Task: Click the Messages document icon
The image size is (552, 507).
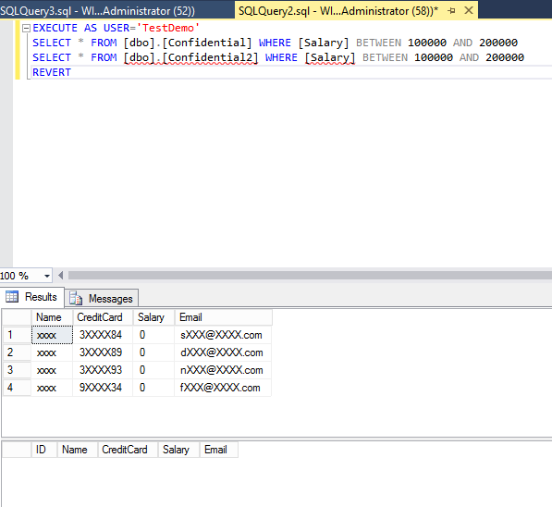Action: (76, 299)
